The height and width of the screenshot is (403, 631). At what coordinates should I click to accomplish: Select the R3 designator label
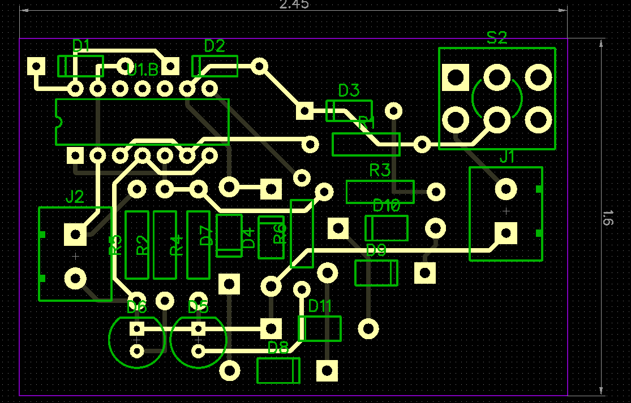(x=380, y=170)
